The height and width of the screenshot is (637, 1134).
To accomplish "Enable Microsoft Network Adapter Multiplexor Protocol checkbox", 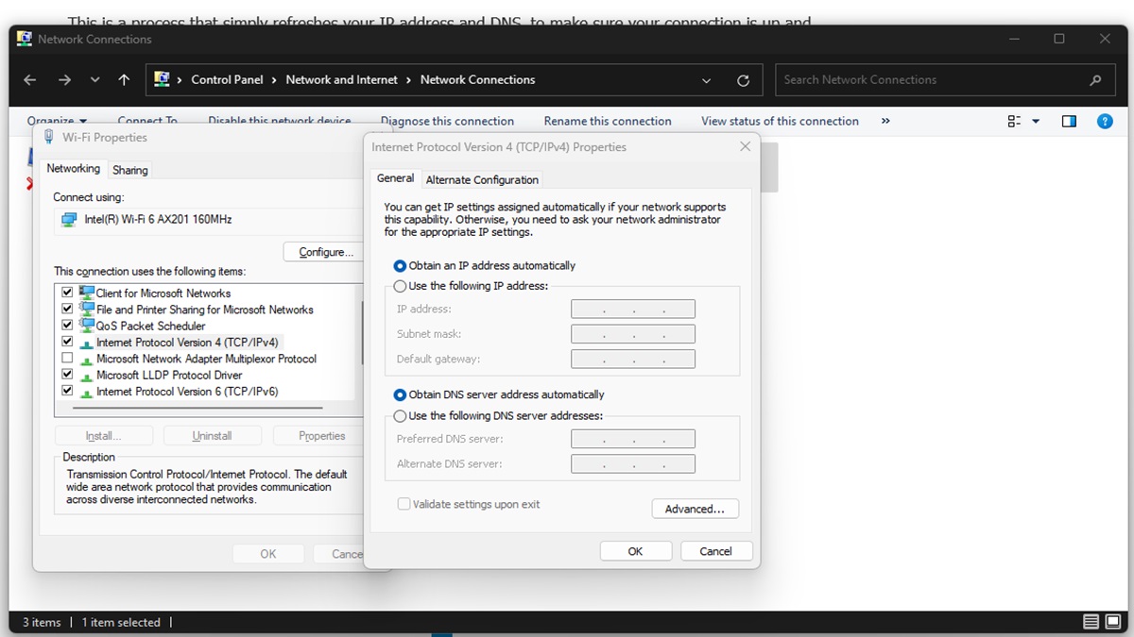I will click(67, 359).
